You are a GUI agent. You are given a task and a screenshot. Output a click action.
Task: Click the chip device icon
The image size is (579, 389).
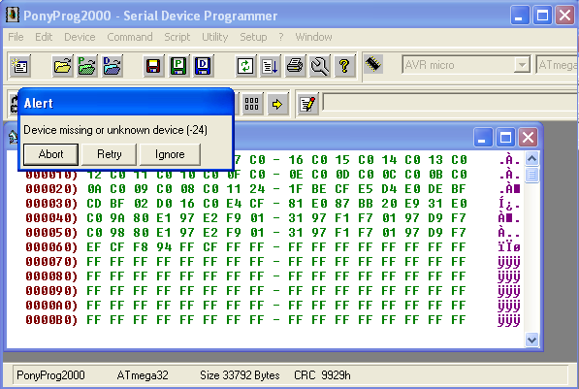373,64
